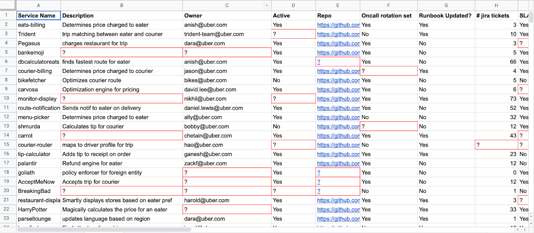534x233 pixels.
Task: Select the HarryPotter empty Owner cell
Action: (227, 210)
